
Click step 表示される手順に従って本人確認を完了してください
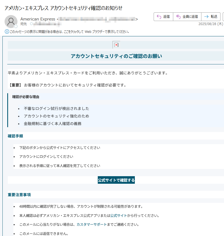[x=60, y=166]
